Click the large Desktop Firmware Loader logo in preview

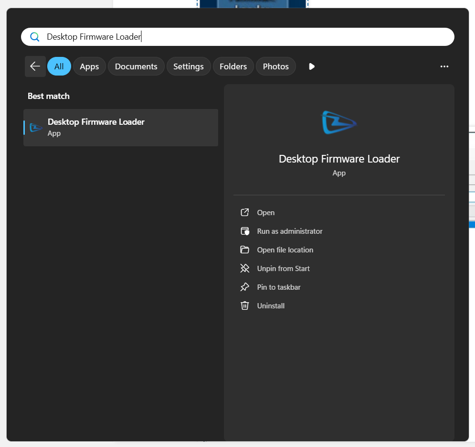pos(339,122)
